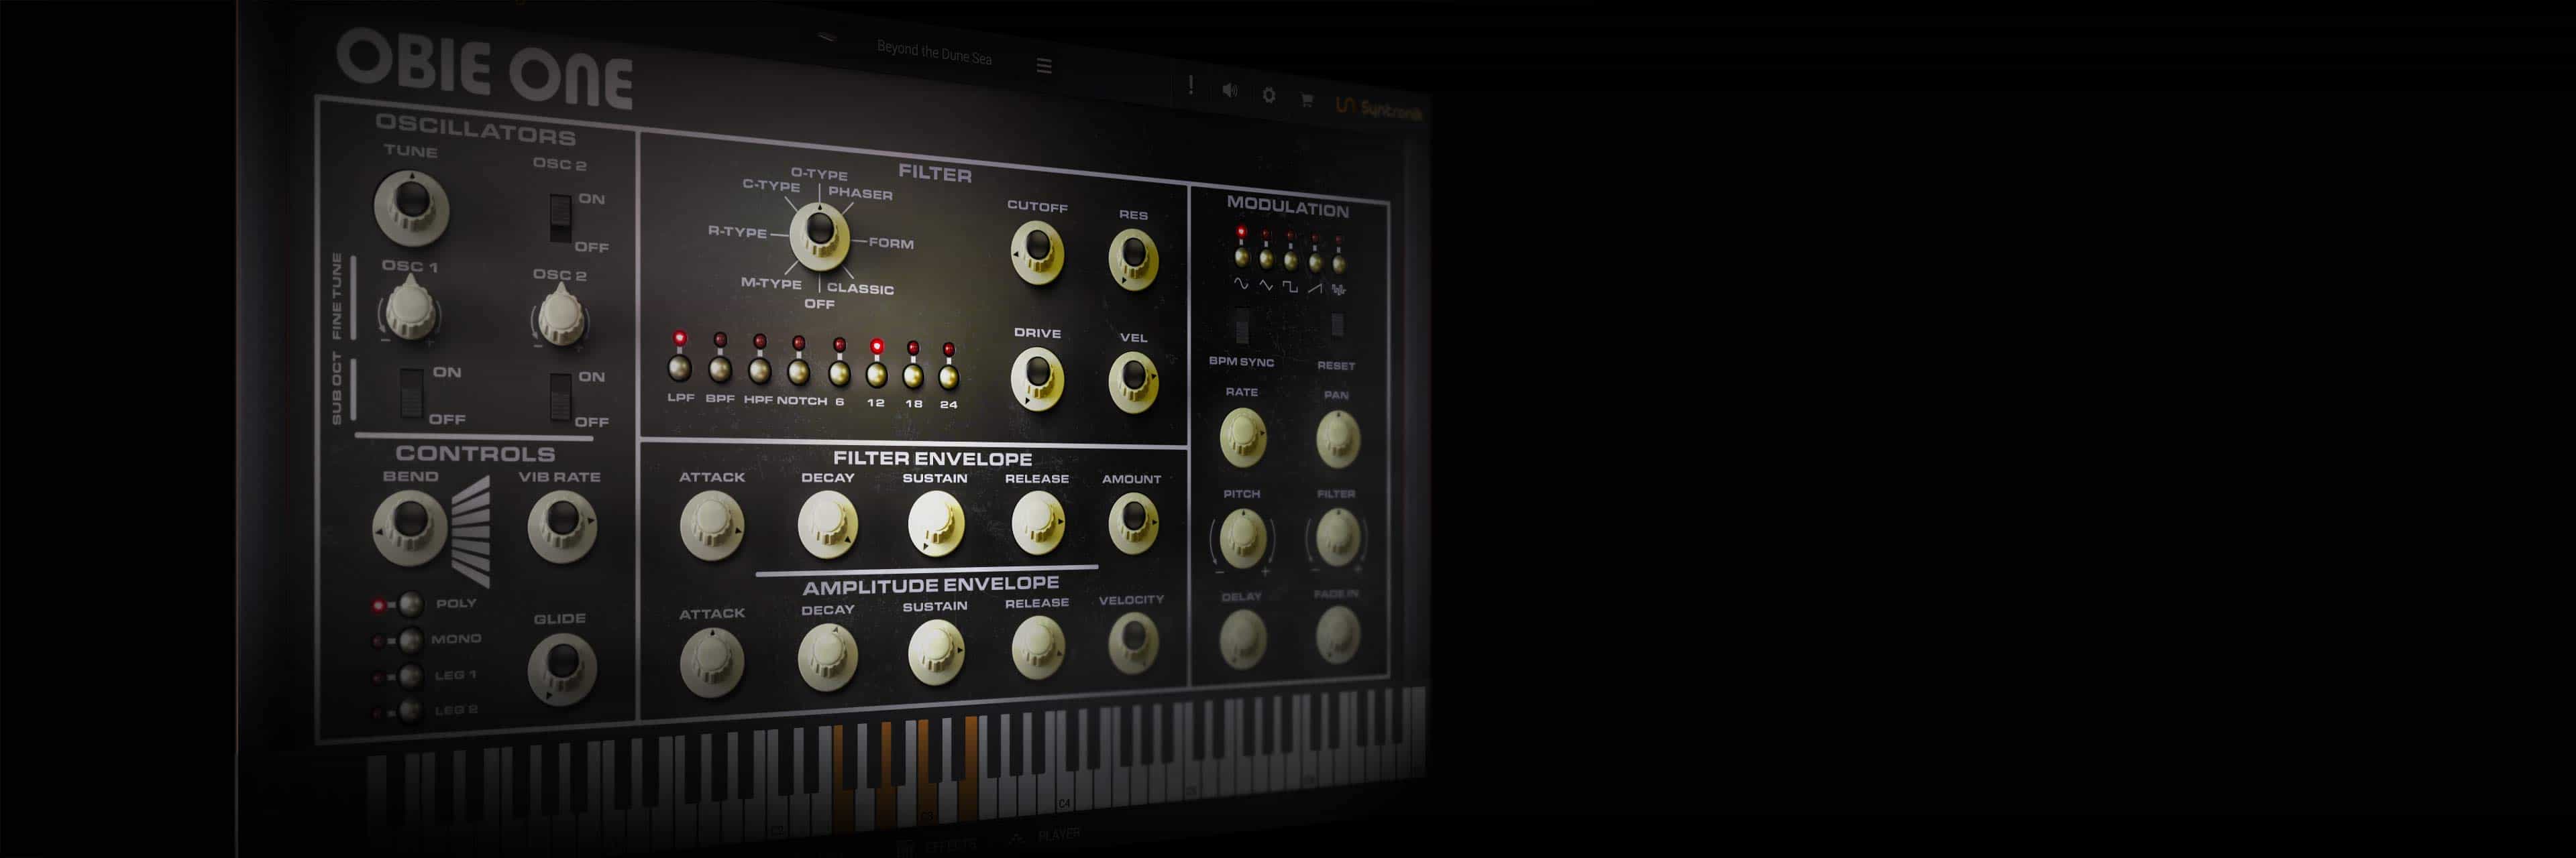2576x858 pixels.
Task: Click the modulation RATE knob
Action: point(1242,436)
